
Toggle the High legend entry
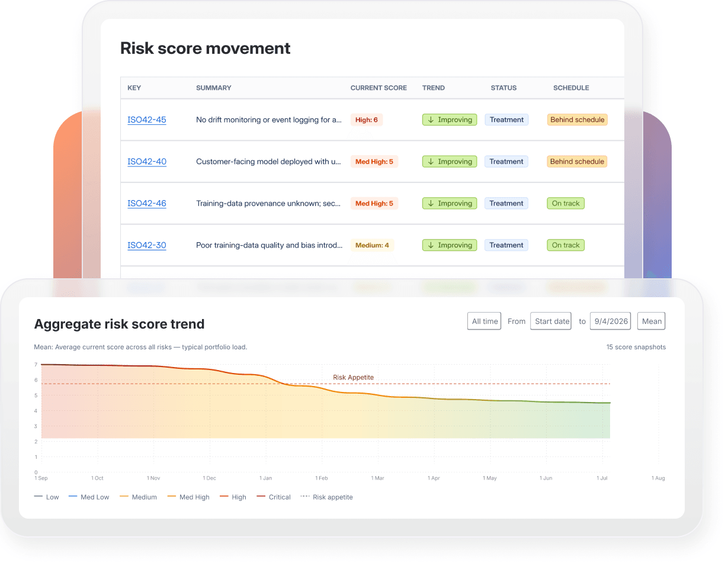click(x=233, y=497)
